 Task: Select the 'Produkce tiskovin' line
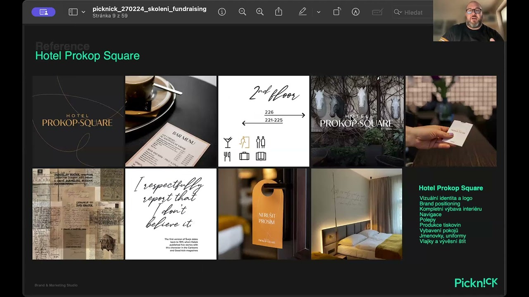click(440, 225)
